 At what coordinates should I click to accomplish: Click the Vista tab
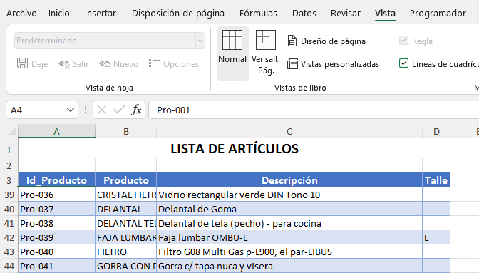point(385,14)
